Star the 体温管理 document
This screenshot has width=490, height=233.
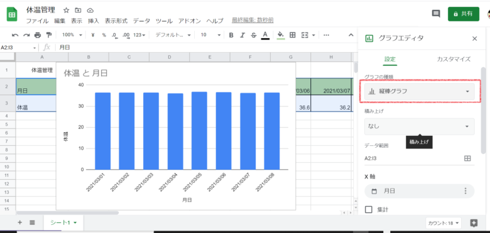[x=66, y=10]
